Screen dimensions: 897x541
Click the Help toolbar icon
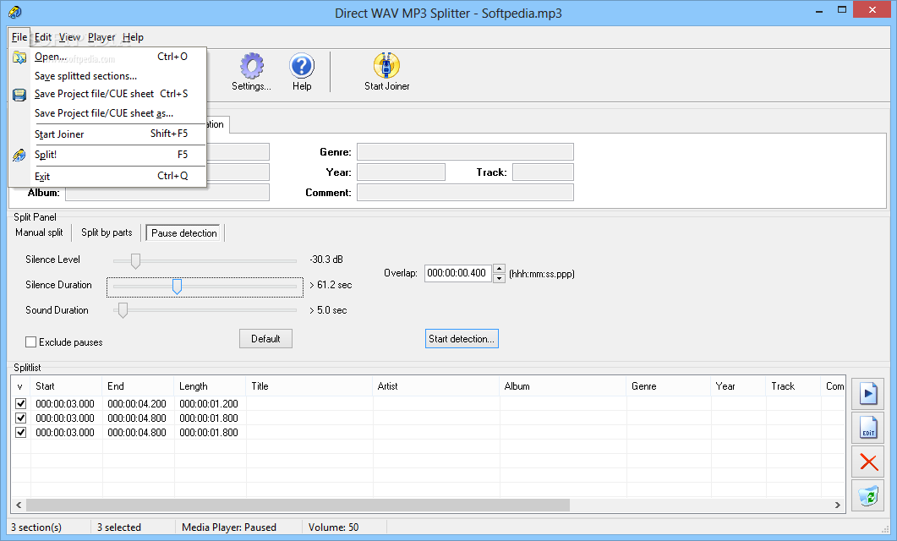tap(302, 72)
